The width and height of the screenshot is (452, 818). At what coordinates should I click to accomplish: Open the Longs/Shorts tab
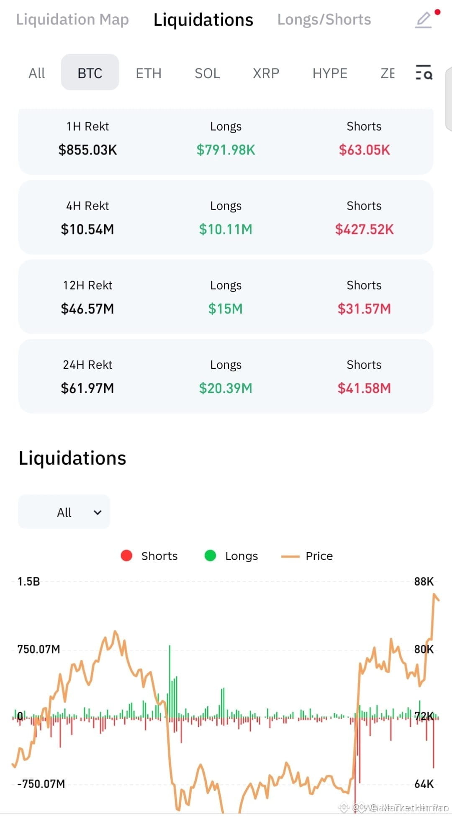click(324, 19)
